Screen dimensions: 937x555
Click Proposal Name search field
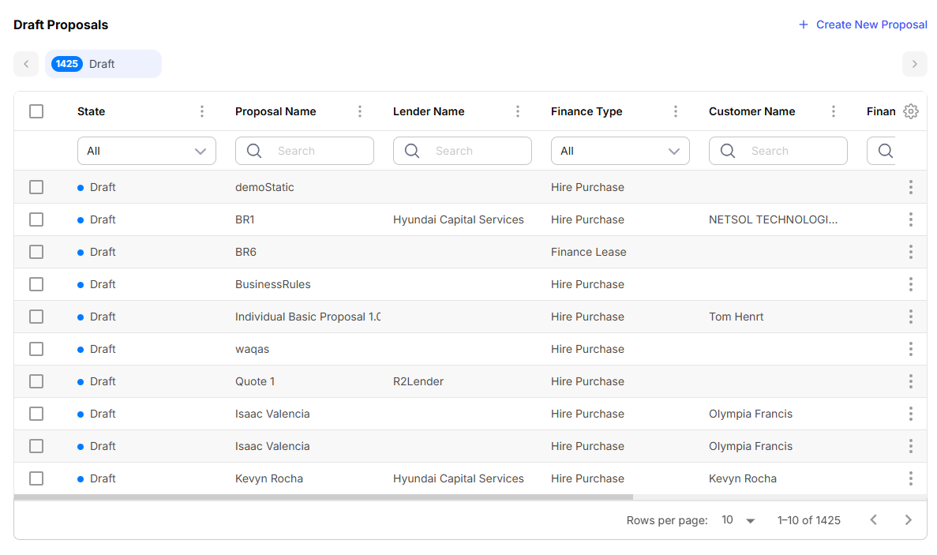tap(304, 151)
